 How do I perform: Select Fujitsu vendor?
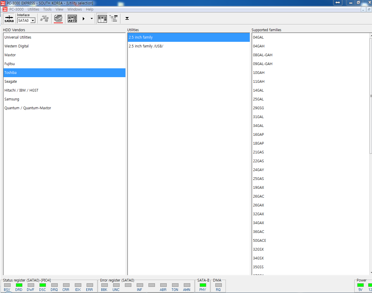pos(65,64)
